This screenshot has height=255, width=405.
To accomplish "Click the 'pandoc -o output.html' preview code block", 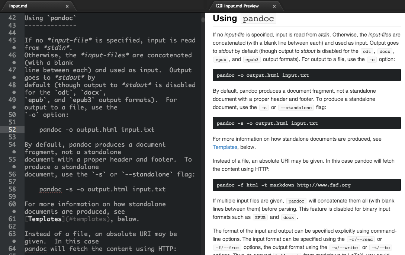I will [306, 75].
